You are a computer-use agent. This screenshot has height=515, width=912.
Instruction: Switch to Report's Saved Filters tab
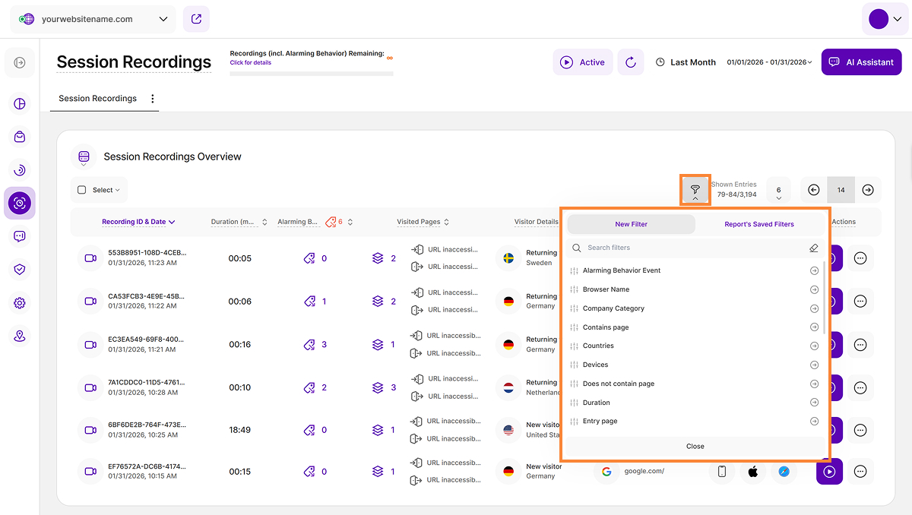pos(758,224)
